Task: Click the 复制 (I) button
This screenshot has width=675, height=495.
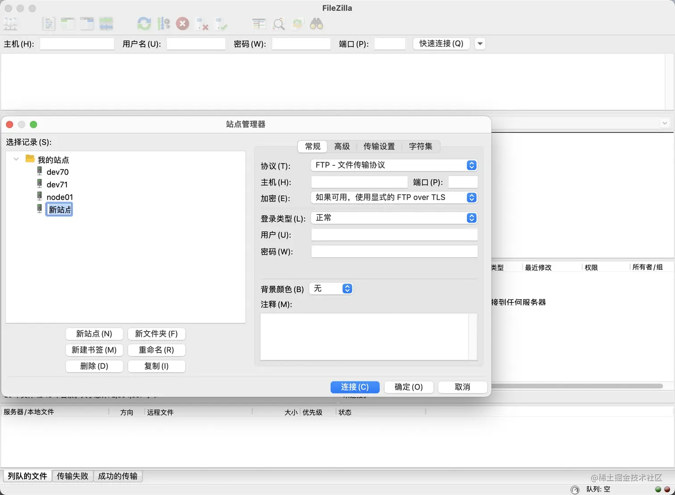Action: pos(156,366)
